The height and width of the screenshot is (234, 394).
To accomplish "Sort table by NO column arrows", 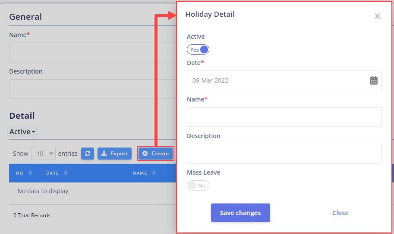I will coord(30,173).
